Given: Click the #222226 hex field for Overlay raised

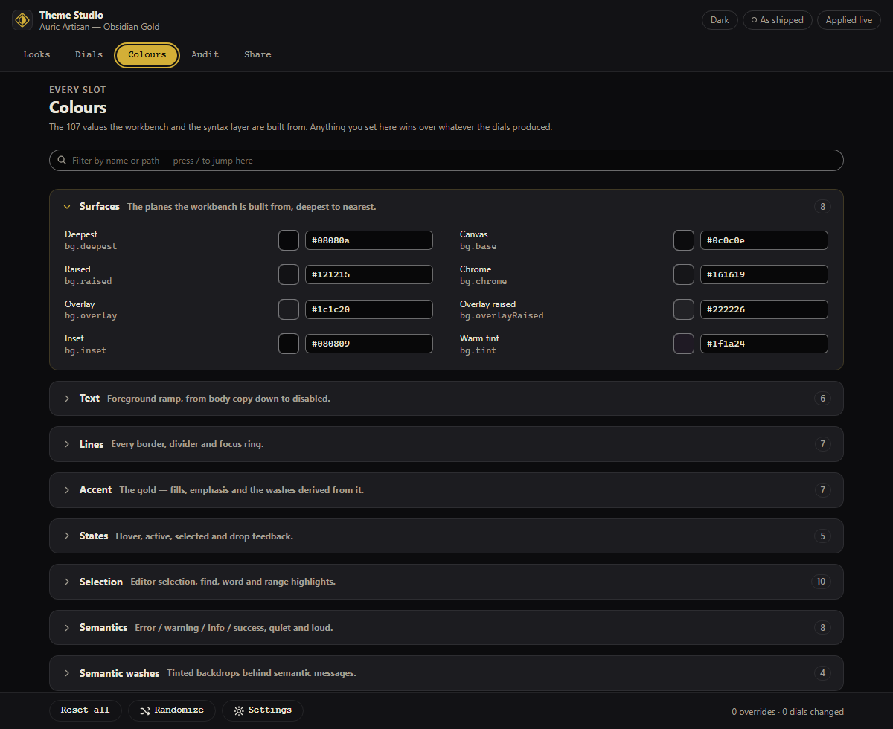Looking at the screenshot, I should 764,309.
